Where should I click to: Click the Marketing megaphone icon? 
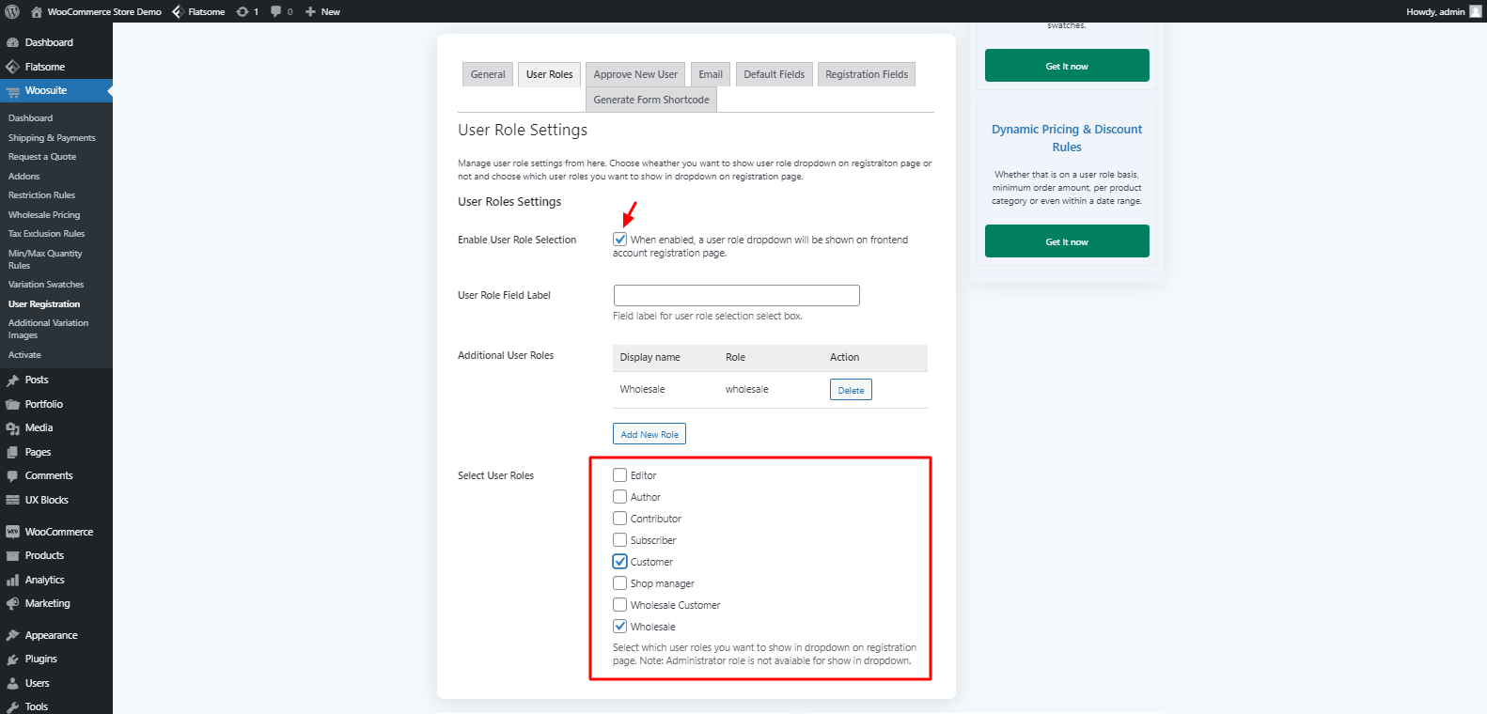tap(12, 604)
